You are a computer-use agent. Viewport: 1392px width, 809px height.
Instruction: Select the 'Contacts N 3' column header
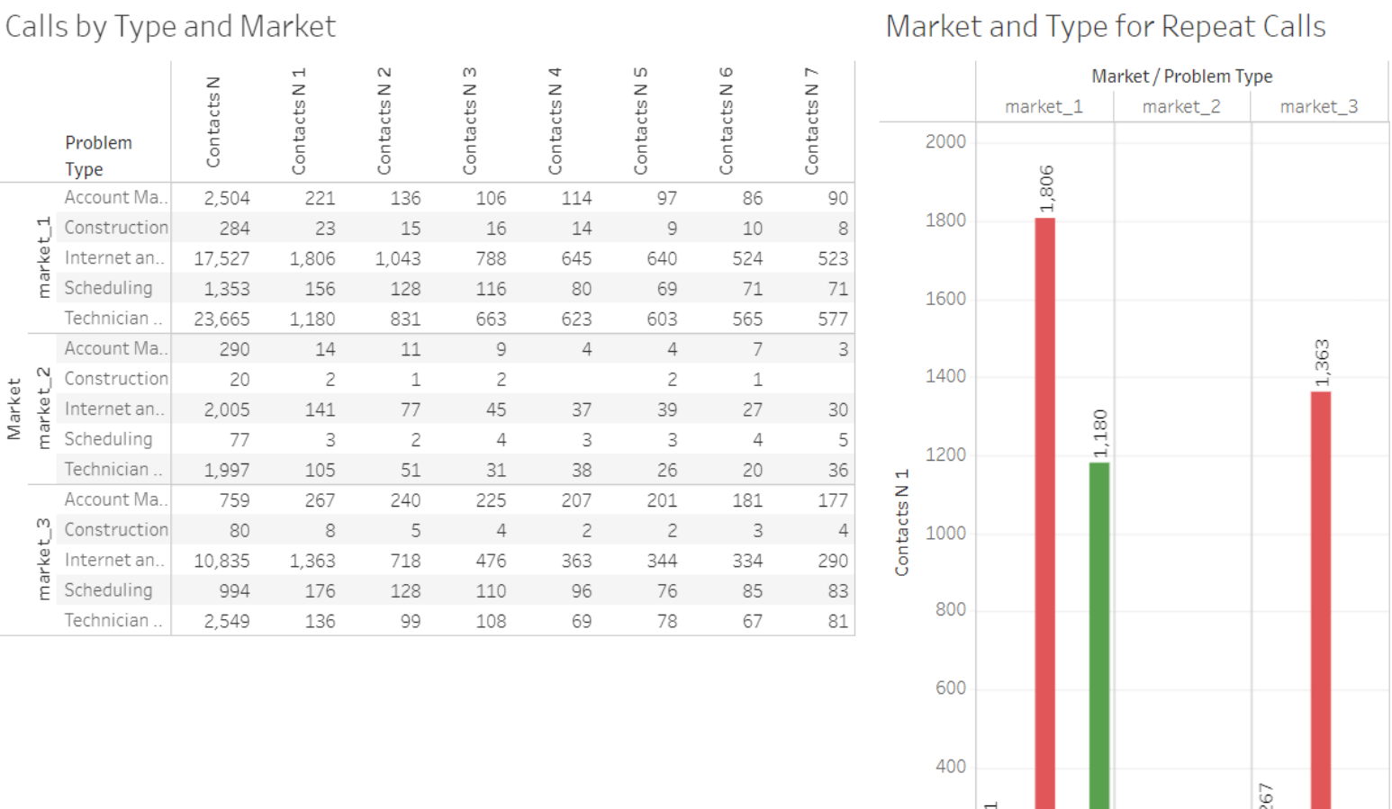click(x=470, y=121)
